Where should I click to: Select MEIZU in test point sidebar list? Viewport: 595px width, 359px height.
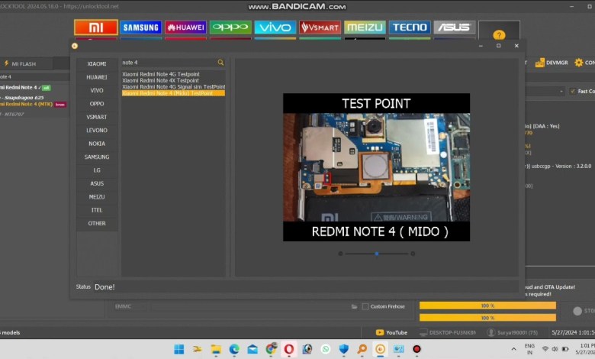pyautogui.click(x=97, y=197)
